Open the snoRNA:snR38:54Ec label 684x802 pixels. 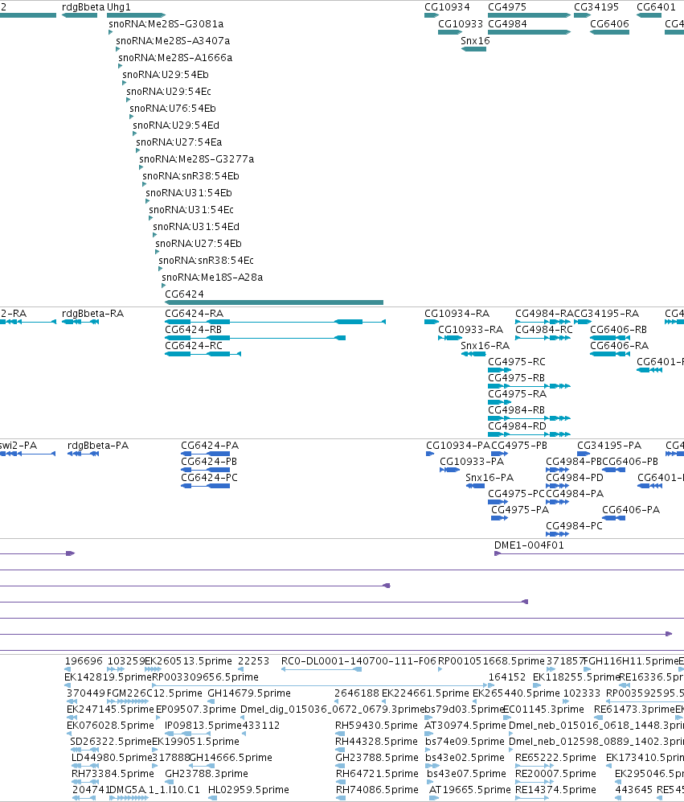pos(206,261)
